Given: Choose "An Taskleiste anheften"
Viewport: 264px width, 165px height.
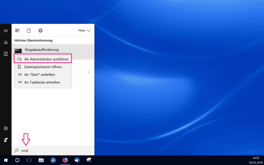Looking at the screenshot, I should pyautogui.click(x=42, y=82).
